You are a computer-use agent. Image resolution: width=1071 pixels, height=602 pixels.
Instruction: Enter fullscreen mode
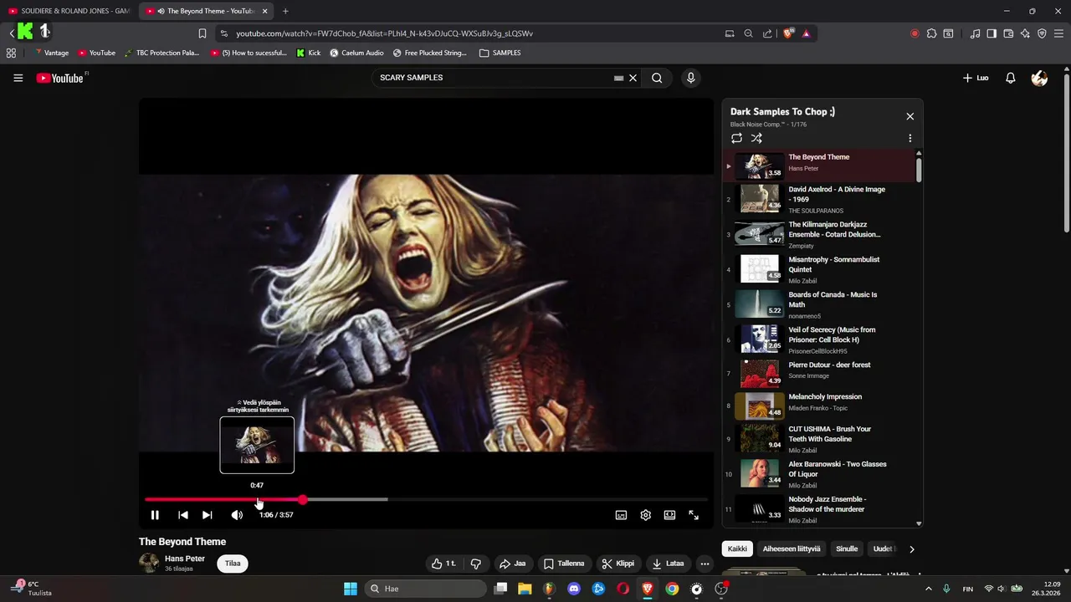click(x=694, y=515)
